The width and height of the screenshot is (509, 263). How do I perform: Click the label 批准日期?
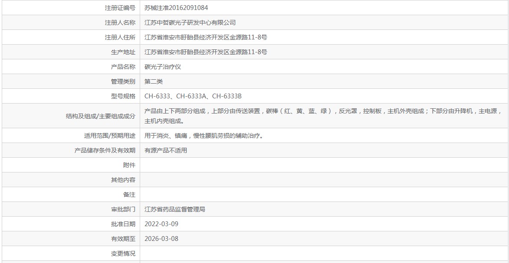point(123,224)
